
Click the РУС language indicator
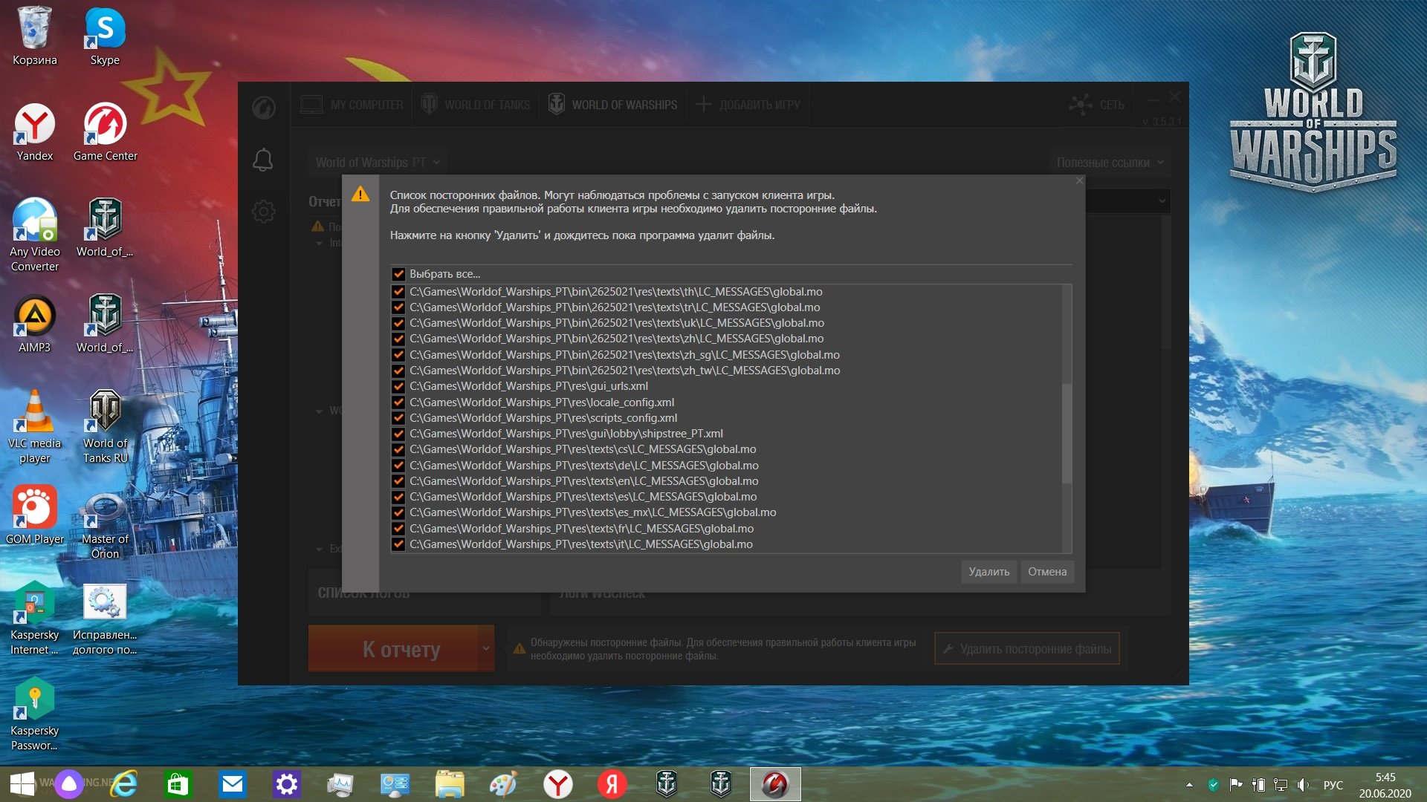point(1333,784)
